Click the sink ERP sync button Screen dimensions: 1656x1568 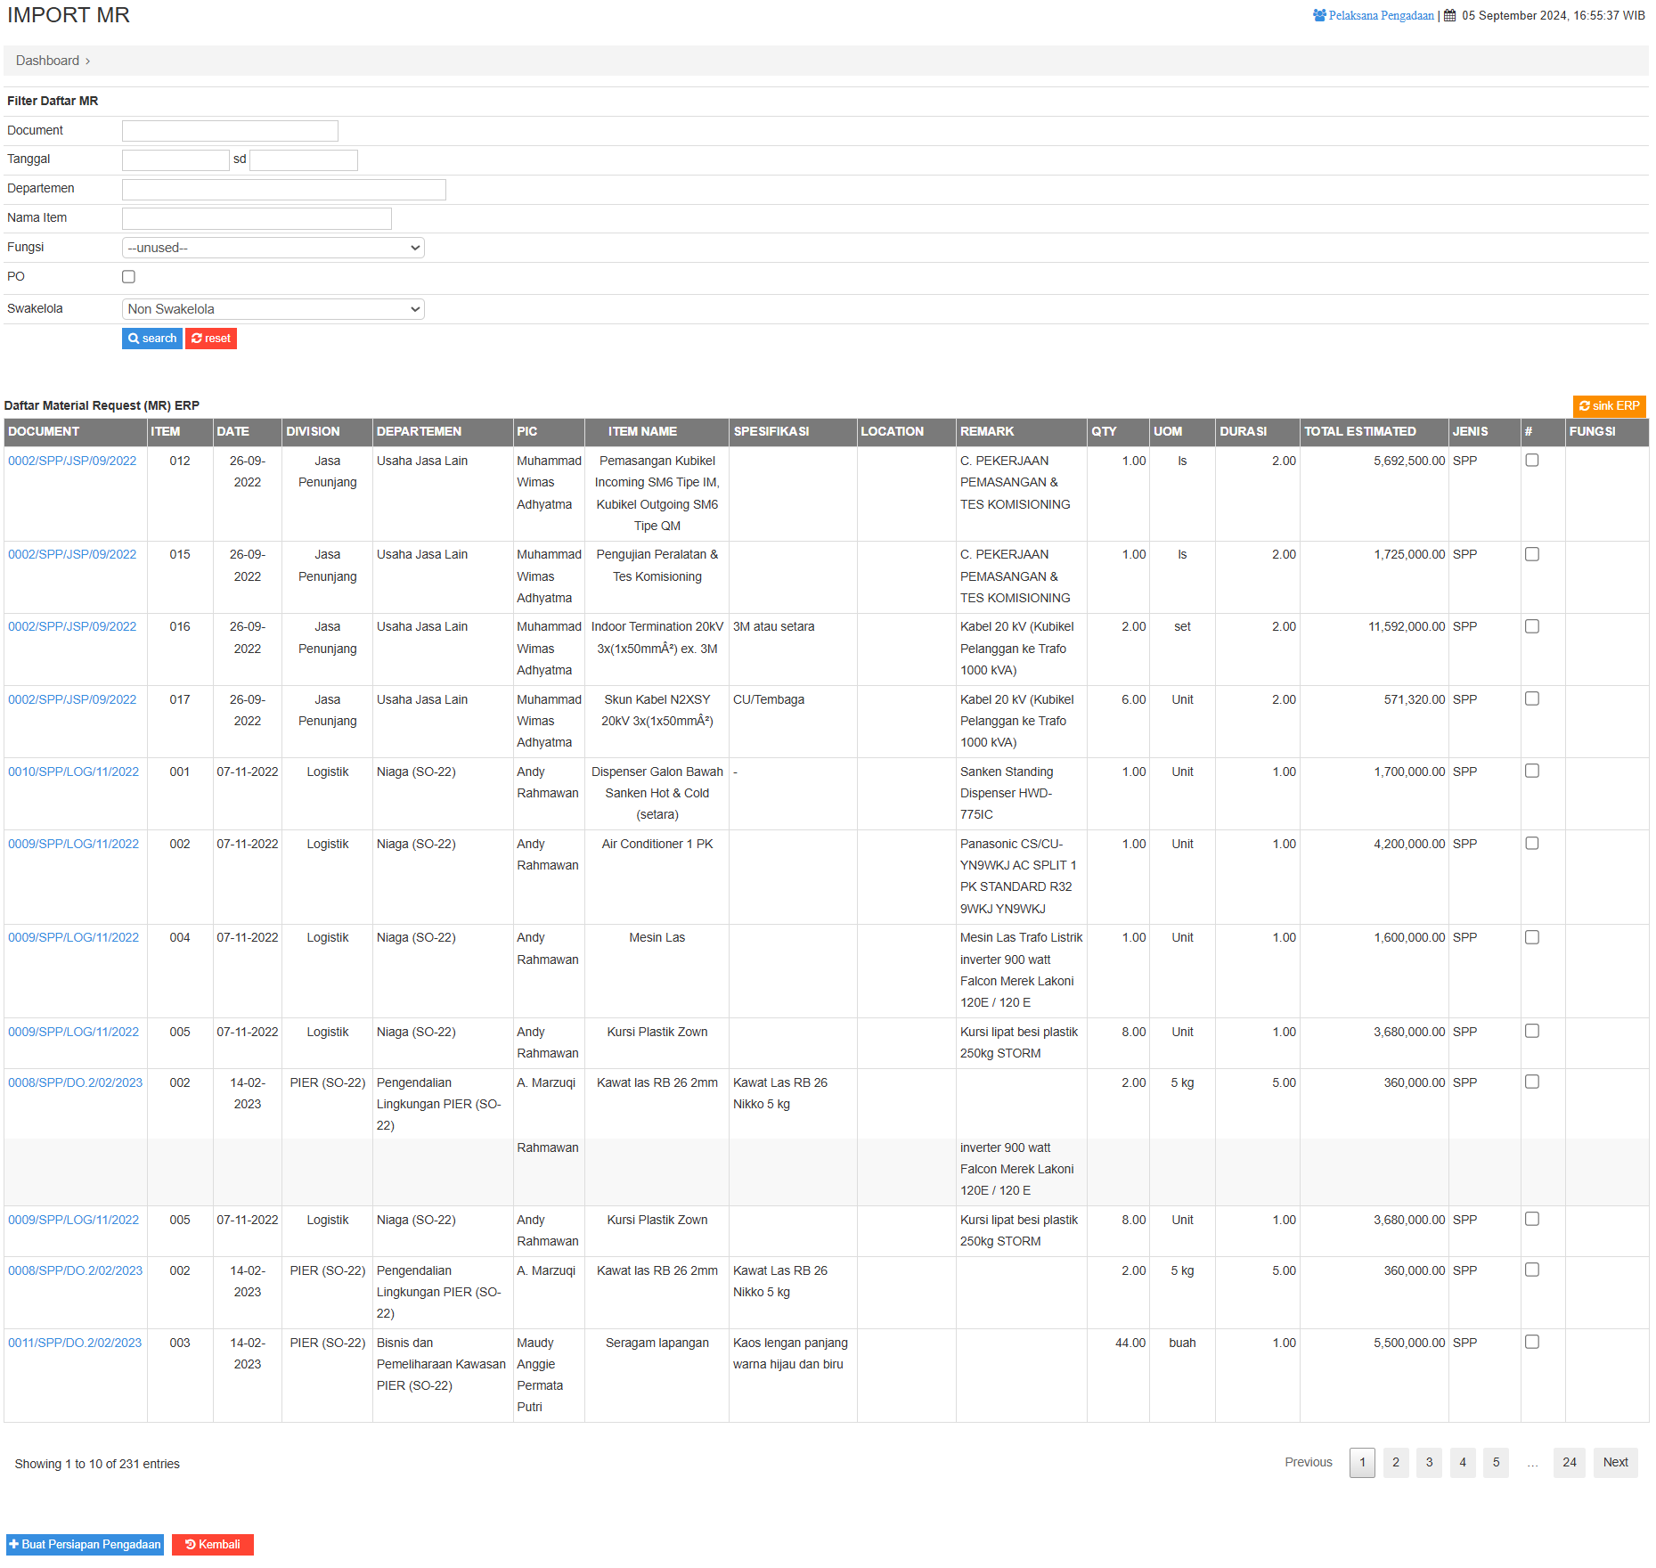(1608, 406)
